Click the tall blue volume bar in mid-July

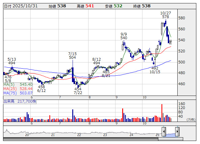point(73,116)
